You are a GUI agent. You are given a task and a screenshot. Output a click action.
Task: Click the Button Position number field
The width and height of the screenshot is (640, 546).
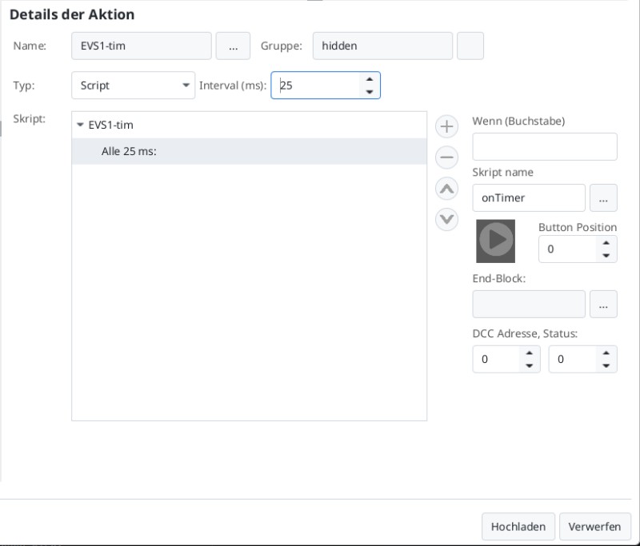click(x=567, y=249)
